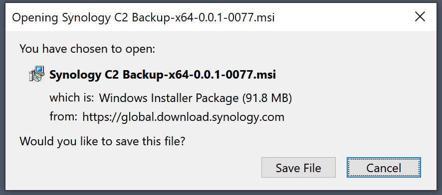Click the Windows Installer Package type text
Image resolution: width=442 pixels, height=195 pixels.
click(x=169, y=98)
